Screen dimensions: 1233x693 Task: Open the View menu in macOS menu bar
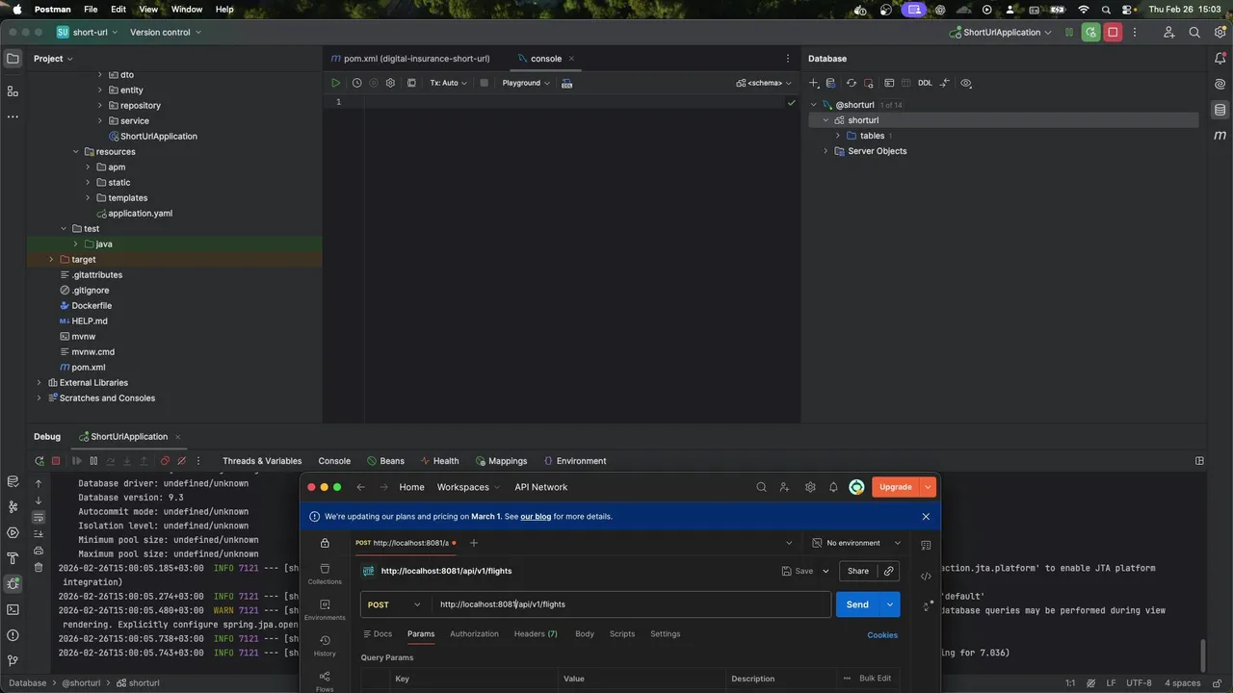148,9
